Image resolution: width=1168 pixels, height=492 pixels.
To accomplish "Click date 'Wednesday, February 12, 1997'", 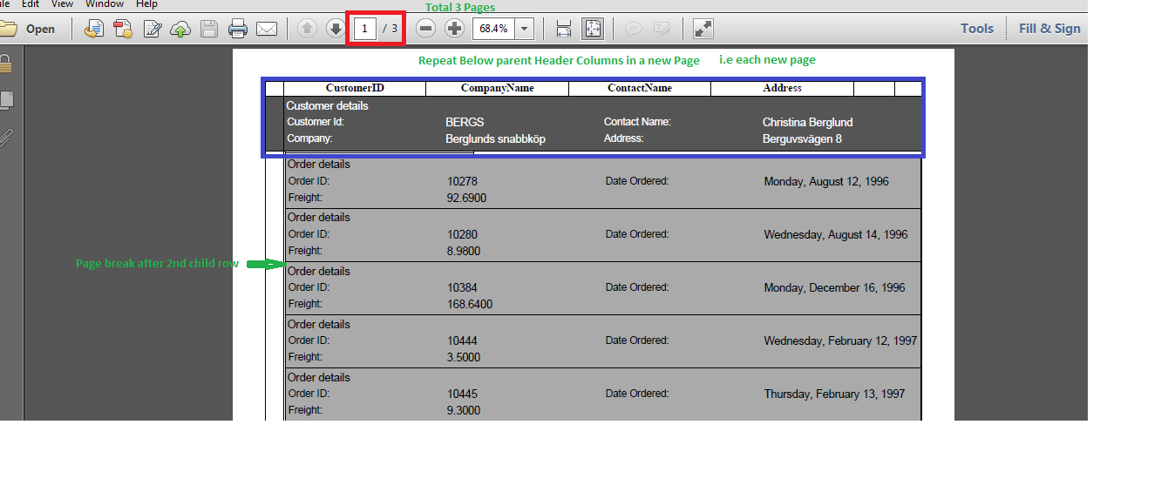I will 840,341.
